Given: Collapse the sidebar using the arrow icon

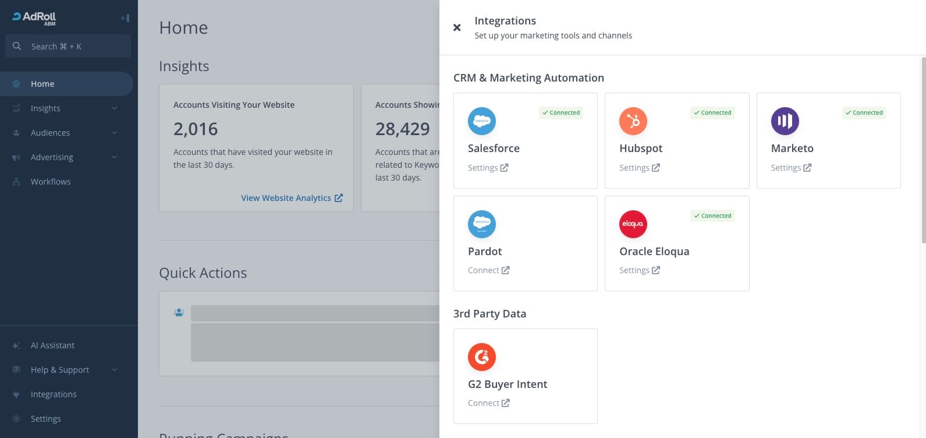Looking at the screenshot, I should (125, 18).
